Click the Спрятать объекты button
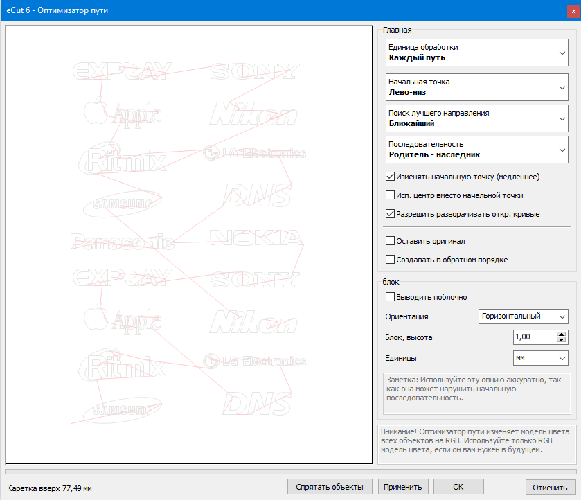581x500 pixels. pos(330,487)
